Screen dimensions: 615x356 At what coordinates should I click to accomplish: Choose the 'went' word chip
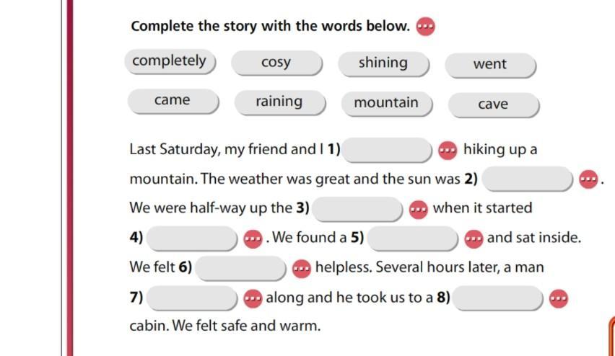point(490,65)
